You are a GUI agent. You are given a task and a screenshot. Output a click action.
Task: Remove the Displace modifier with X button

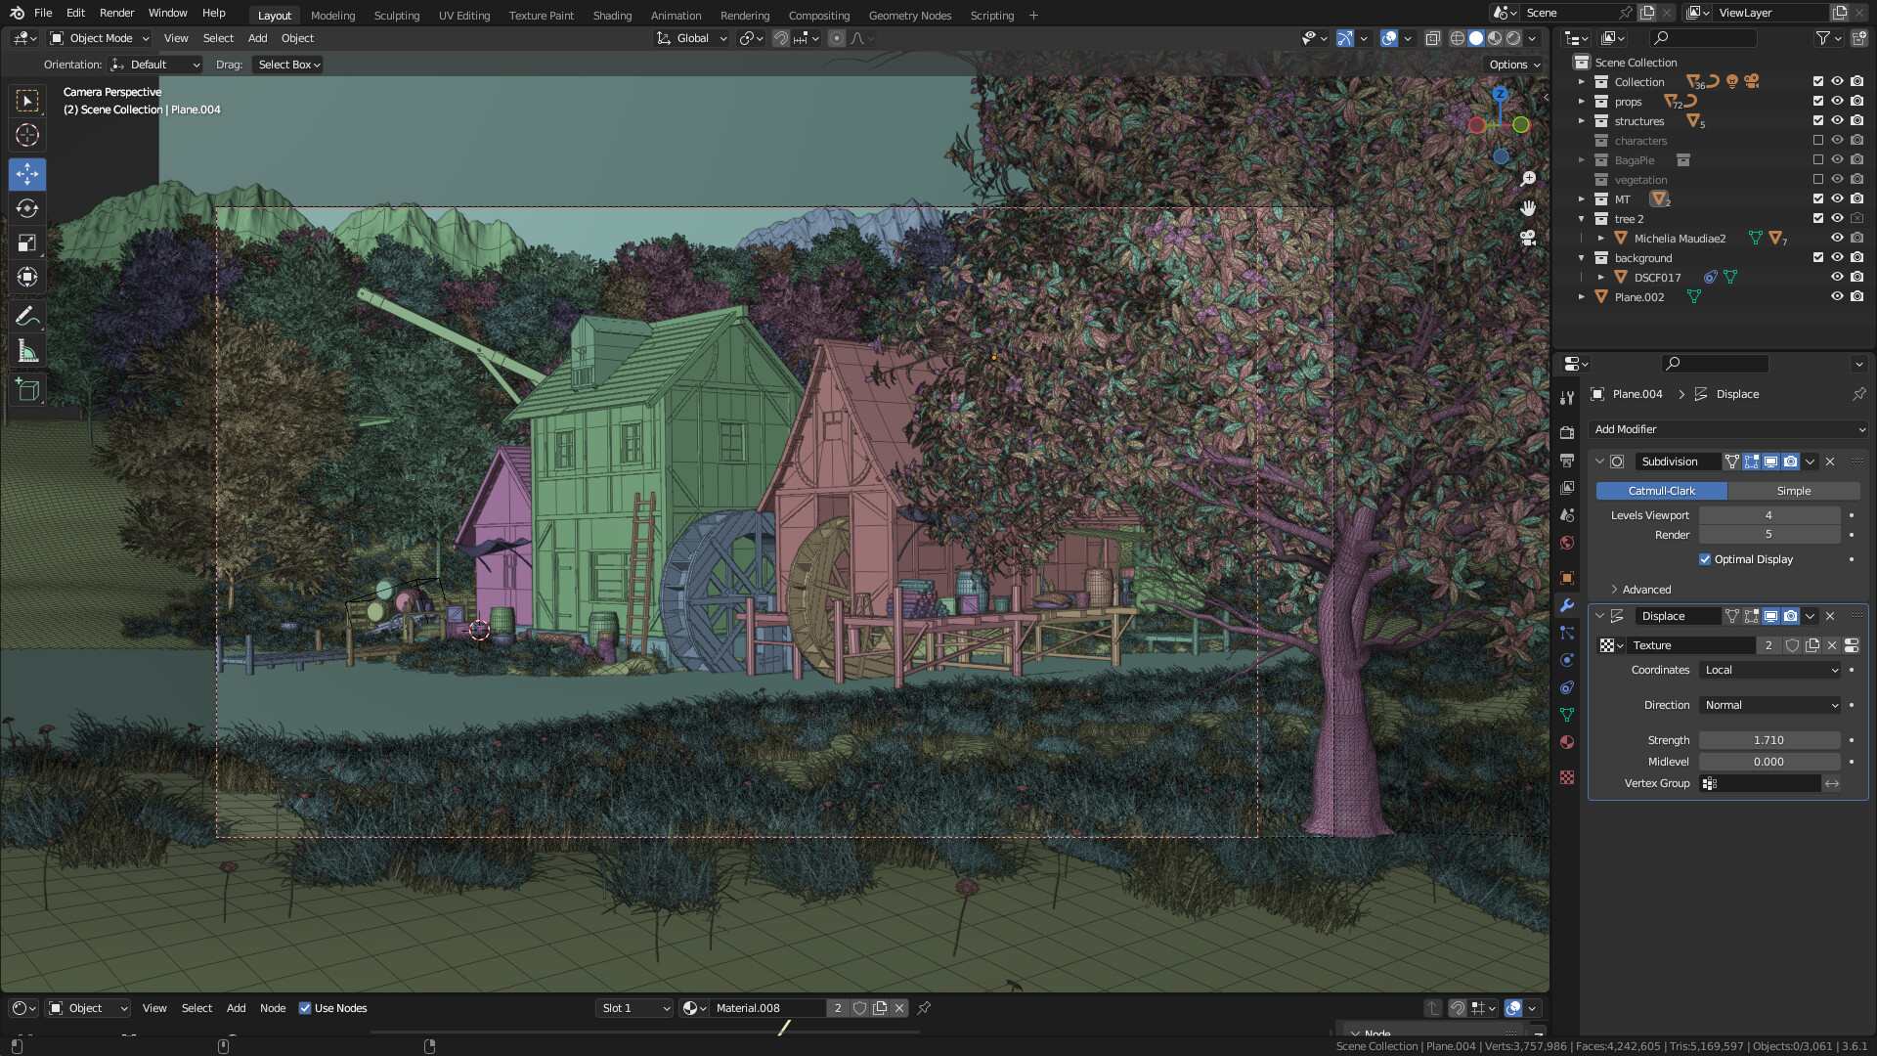point(1830,616)
